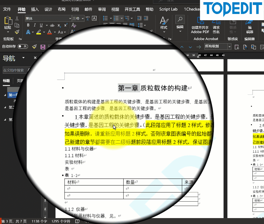
Task: Open the View (视图) tab
Action: tap(115, 9)
